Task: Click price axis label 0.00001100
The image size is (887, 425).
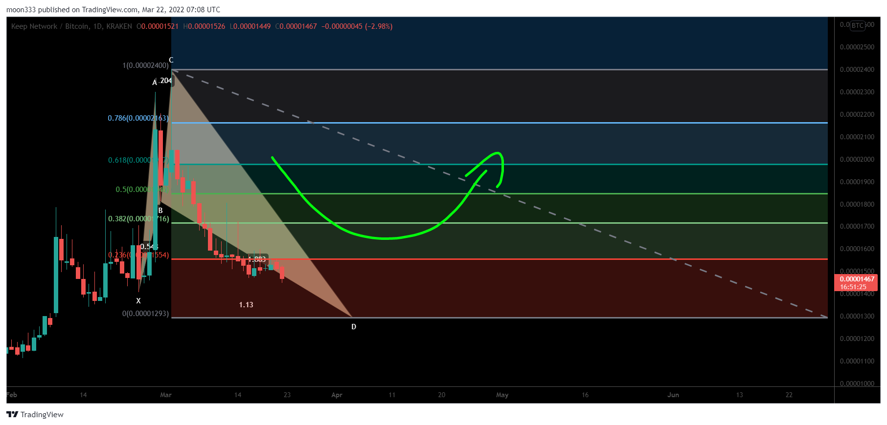Action: 857,361
